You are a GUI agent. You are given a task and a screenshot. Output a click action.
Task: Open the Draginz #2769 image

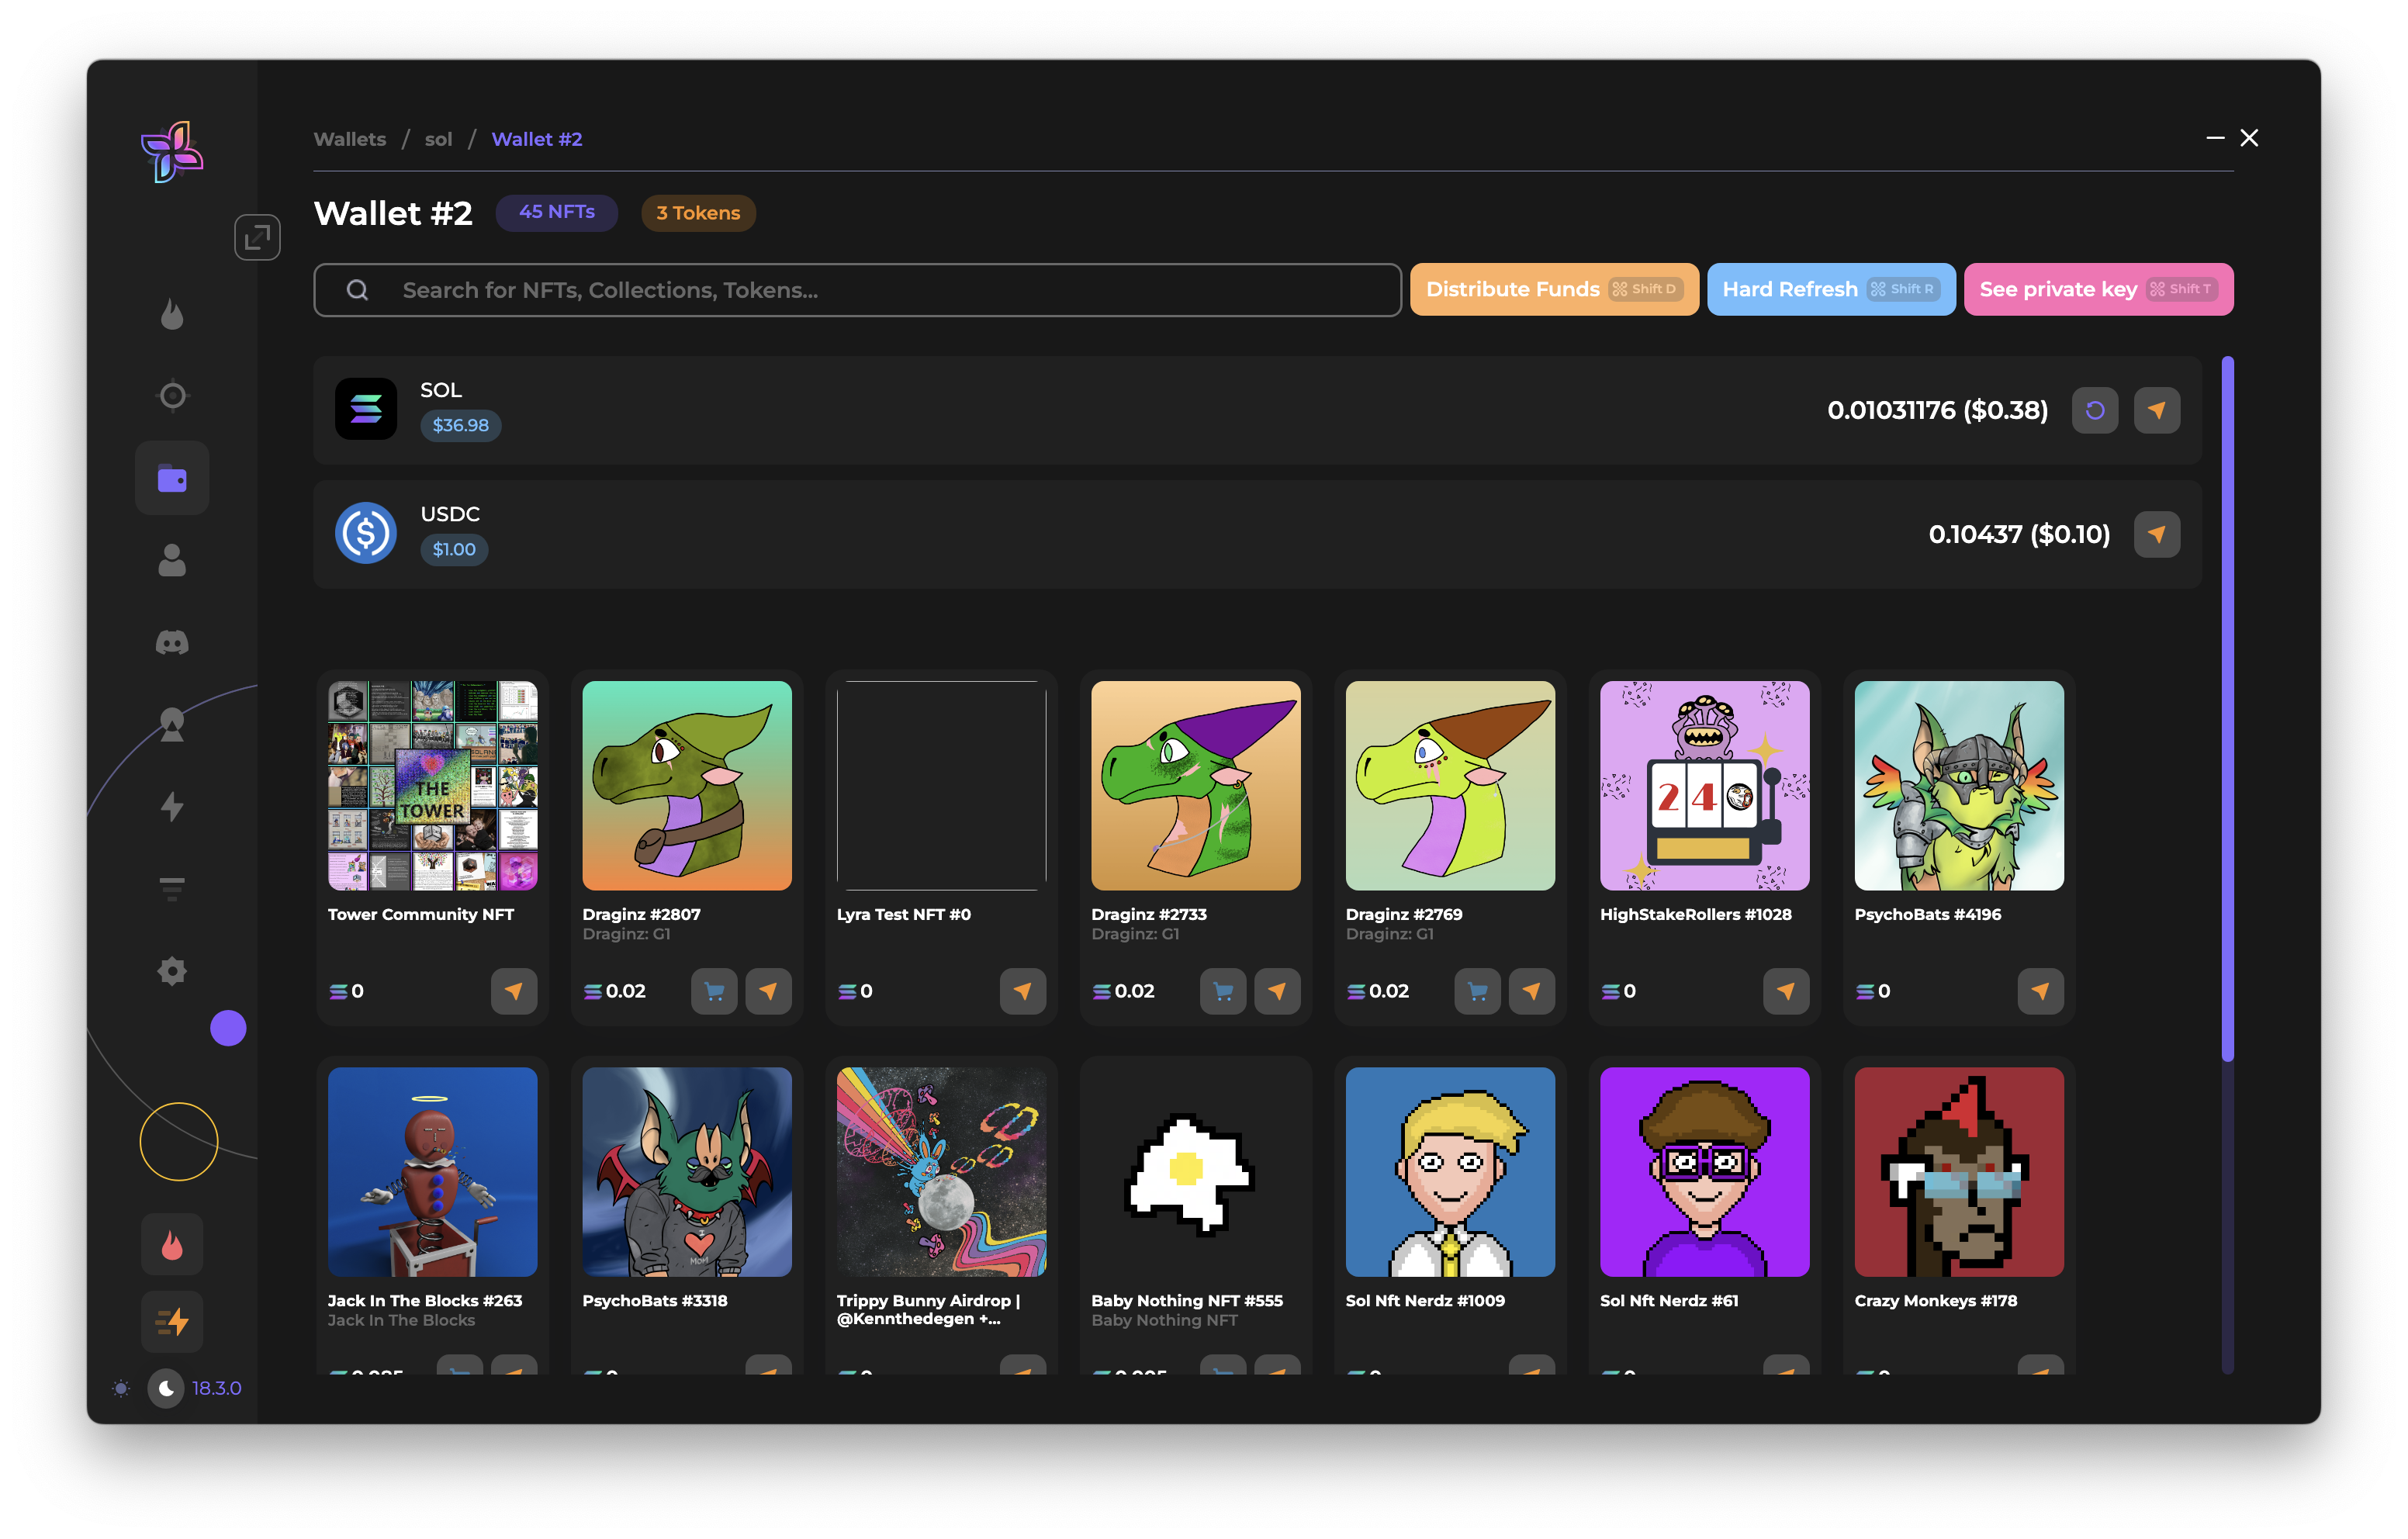point(1450,785)
